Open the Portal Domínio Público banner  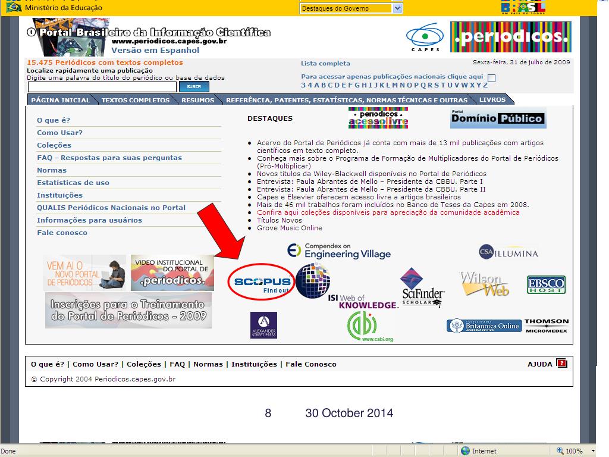498,118
